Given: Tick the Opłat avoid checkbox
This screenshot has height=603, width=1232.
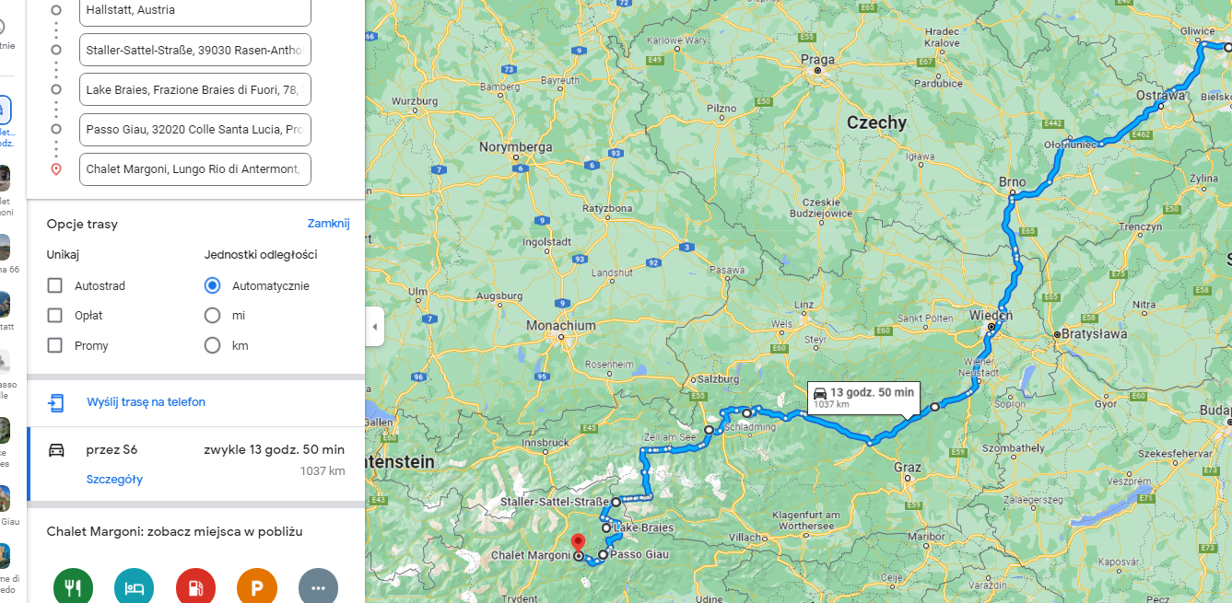Looking at the screenshot, I should click(54, 316).
